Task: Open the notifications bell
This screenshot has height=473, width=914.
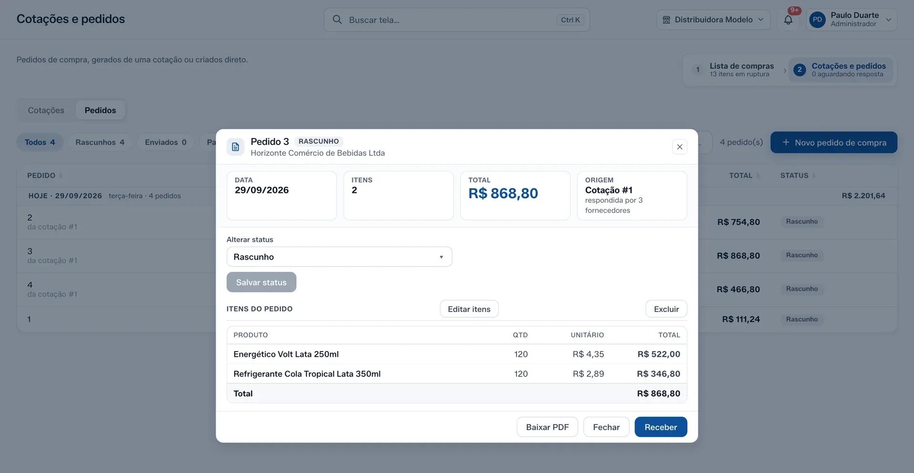Action: click(788, 20)
